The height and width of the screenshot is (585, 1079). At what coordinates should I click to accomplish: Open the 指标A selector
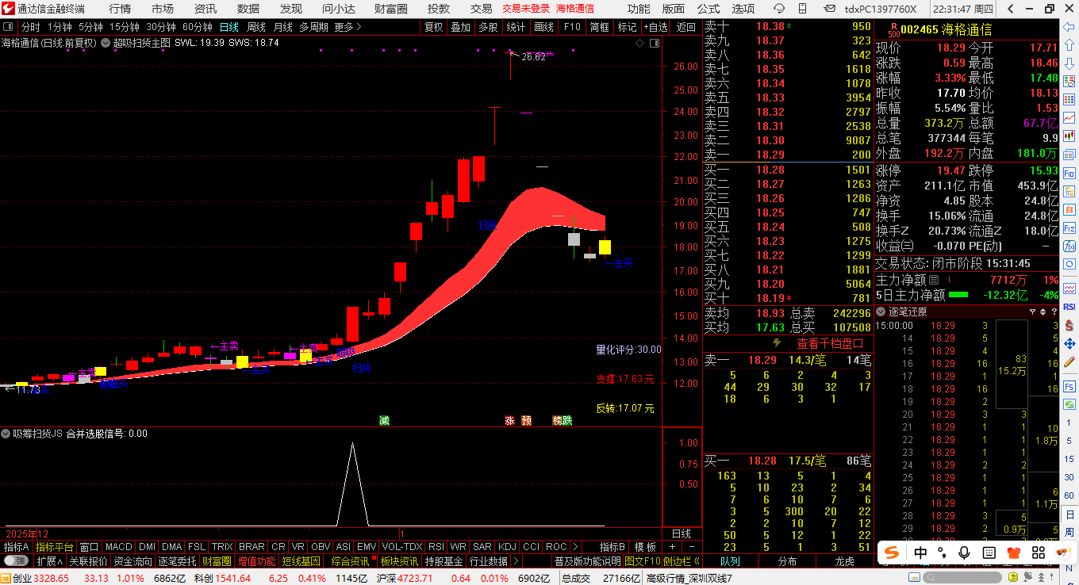[16, 547]
